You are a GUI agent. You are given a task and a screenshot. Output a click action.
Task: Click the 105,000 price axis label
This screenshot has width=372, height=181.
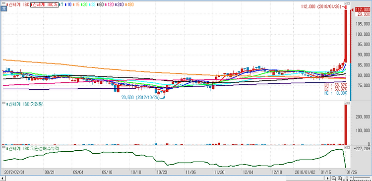[x=363, y=24]
